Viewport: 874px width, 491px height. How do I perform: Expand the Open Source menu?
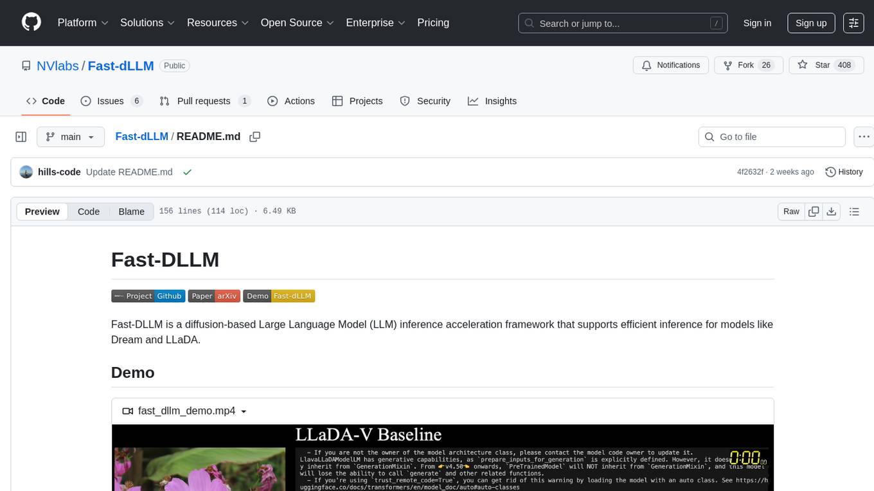tap(297, 22)
